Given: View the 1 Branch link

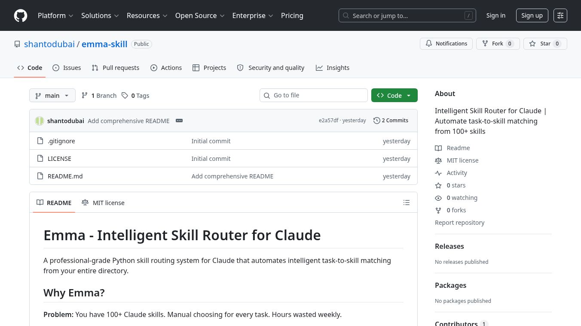Looking at the screenshot, I should [99, 95].
